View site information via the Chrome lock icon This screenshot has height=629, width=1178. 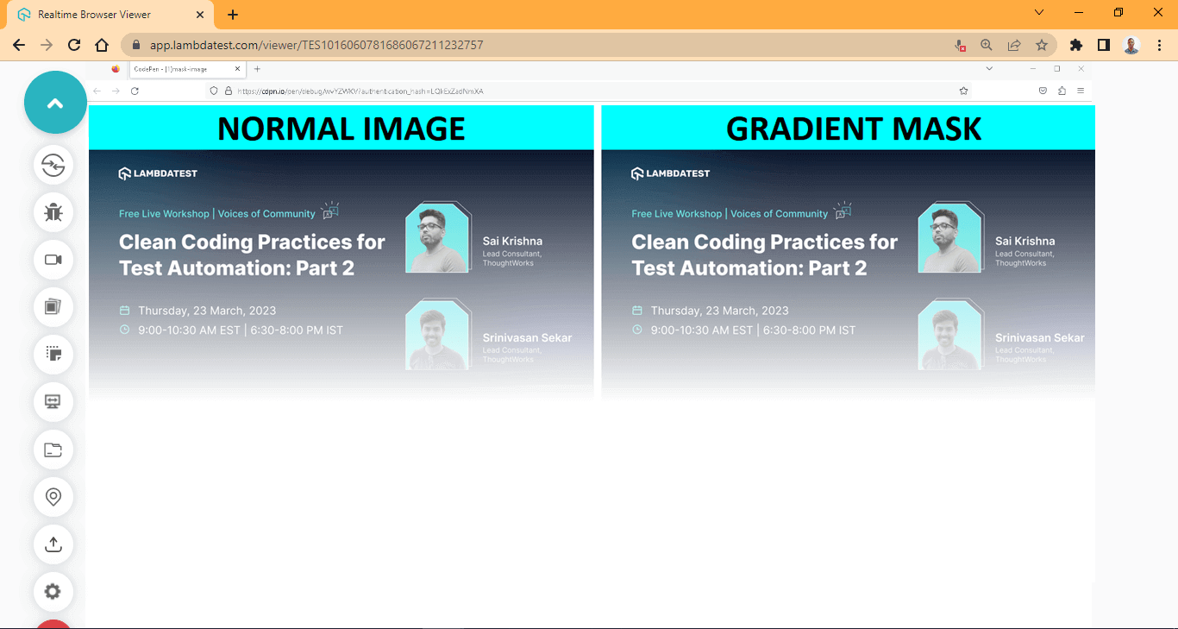[136, 45]
